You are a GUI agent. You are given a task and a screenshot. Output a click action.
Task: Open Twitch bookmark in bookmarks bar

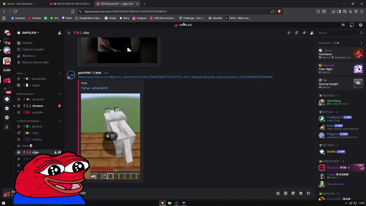pyautogui.click(x=67, y=18)
